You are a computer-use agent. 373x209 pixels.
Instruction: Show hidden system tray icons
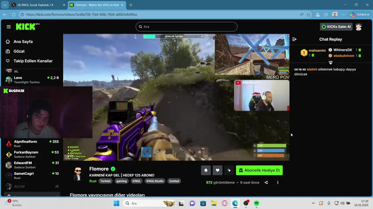click(313, 203)
